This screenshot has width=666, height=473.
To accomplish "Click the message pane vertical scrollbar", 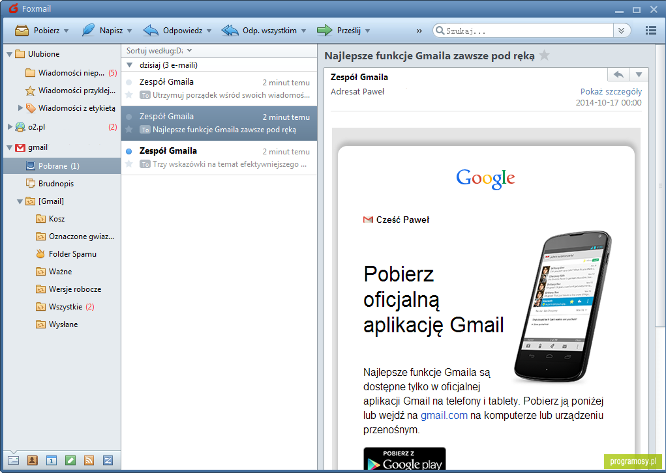I will 660,186.
